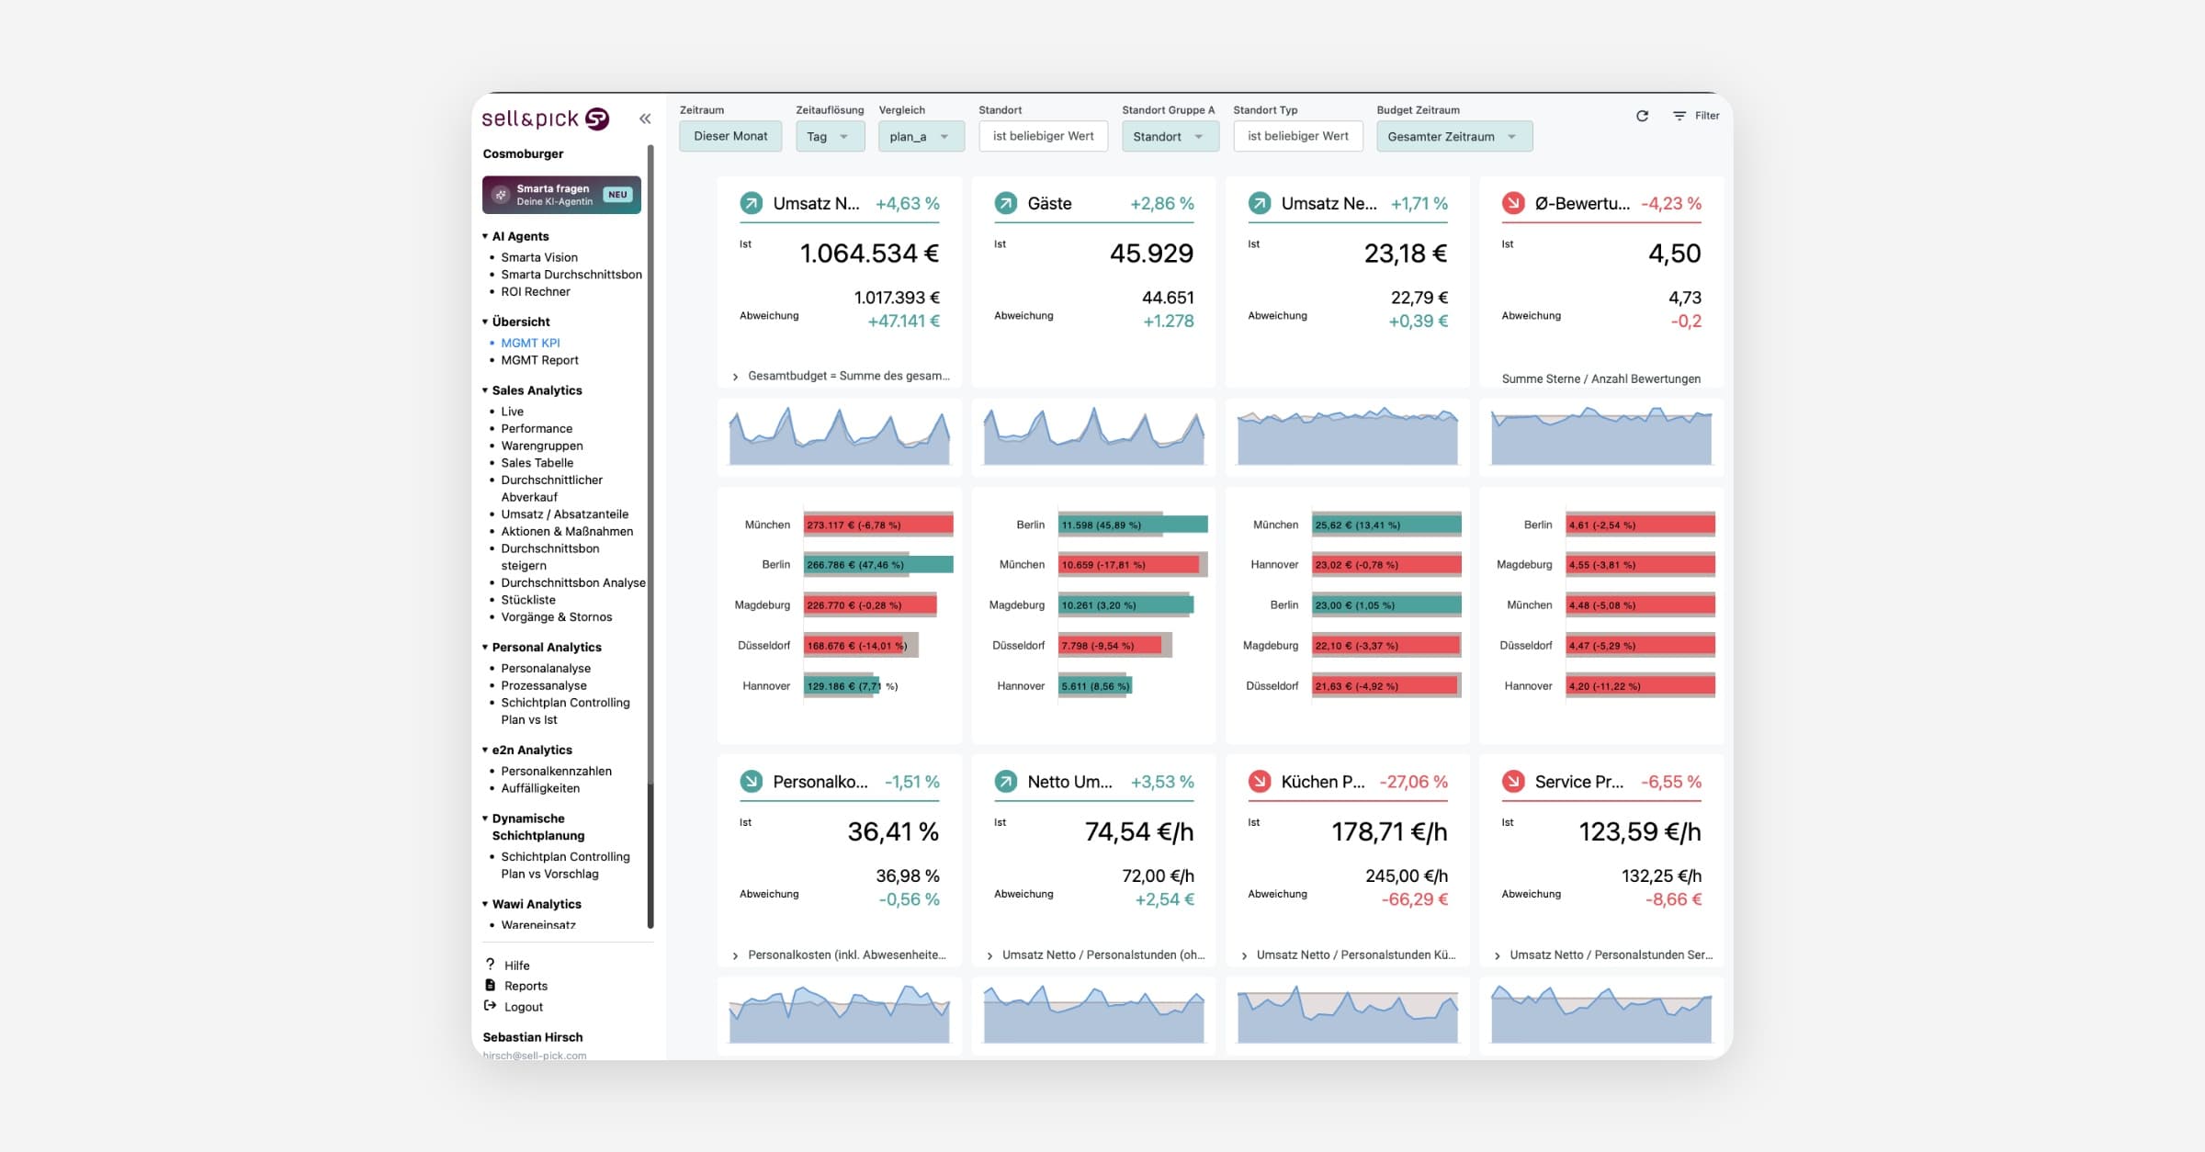Image resolution: width=2205 pixels, height=1152 pixels.
Task: Expand the Personalkosten (inkl. Abwesenheite... note
Action: (x=735, y=955)
